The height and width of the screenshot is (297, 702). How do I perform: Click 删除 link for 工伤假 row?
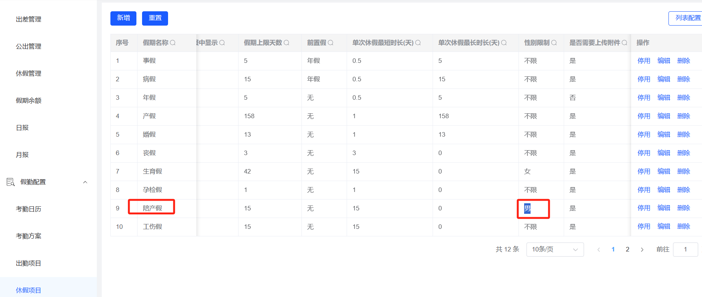684,227
